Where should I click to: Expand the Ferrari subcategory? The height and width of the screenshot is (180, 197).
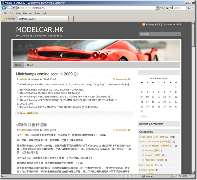143,155
